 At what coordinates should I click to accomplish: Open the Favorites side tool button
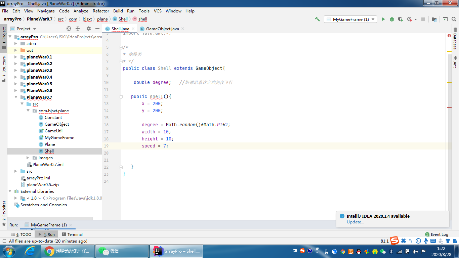click(4, 213)
